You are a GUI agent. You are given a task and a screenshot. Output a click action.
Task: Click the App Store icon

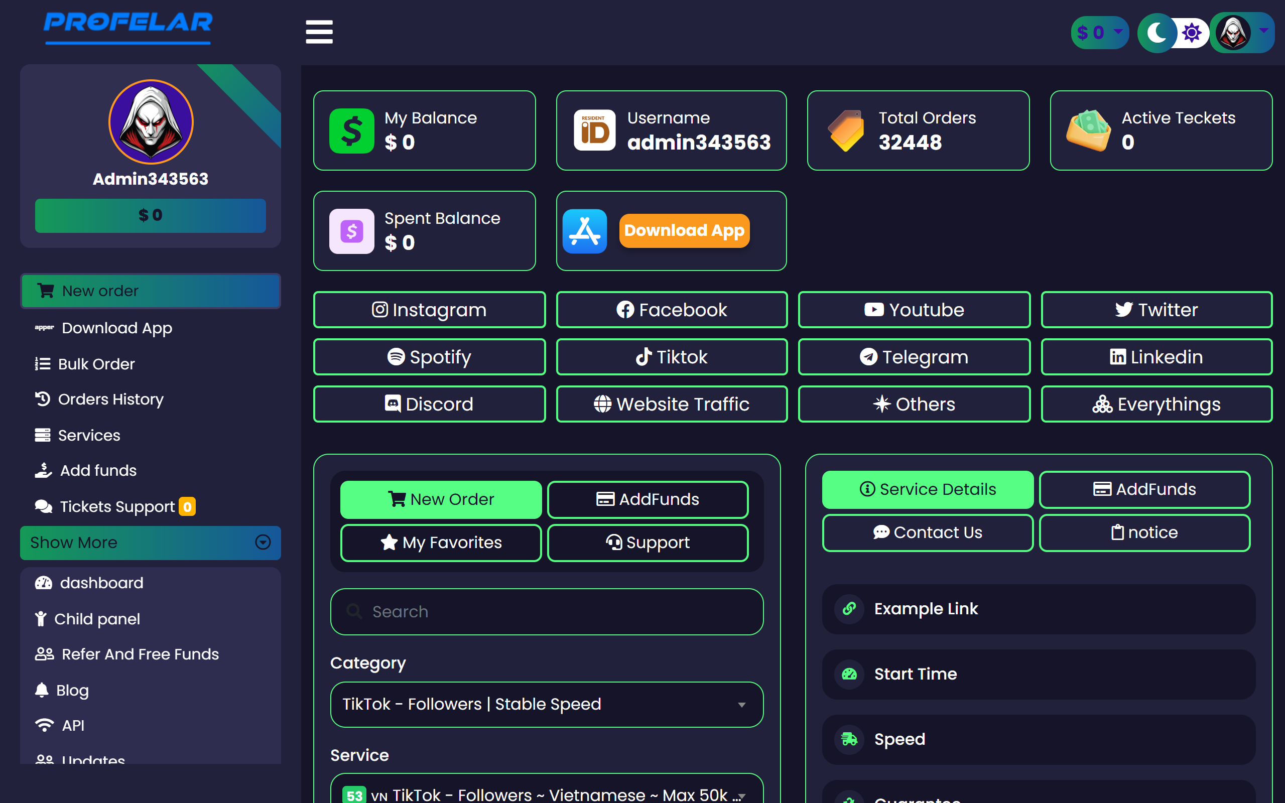pos(585,231)
